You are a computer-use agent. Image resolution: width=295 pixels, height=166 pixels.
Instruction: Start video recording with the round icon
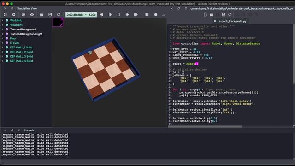click(156, 14)
